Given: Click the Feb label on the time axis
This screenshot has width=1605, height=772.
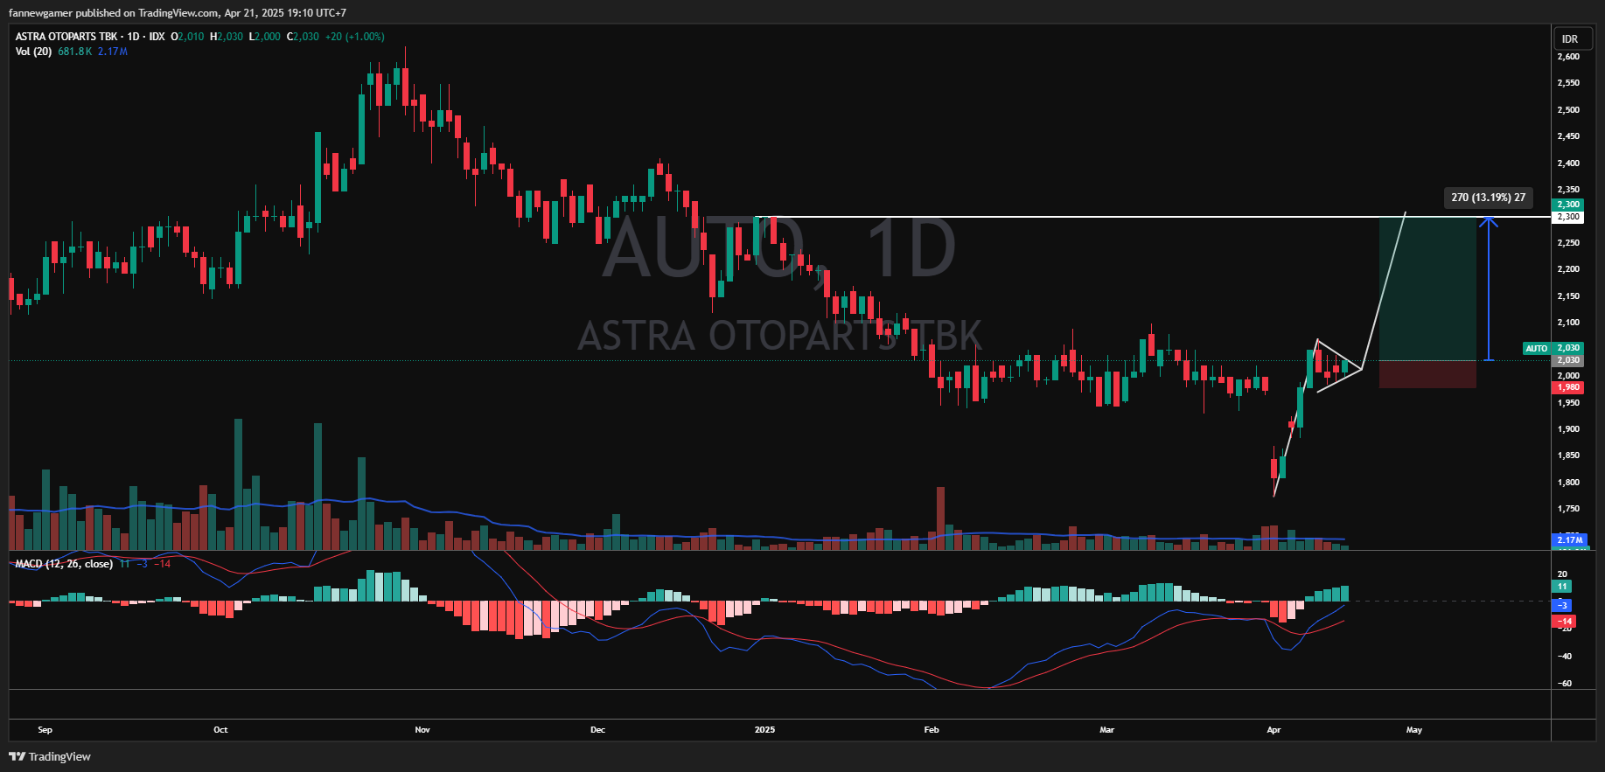Looking at the screenshot, I should tap(932, 730).
